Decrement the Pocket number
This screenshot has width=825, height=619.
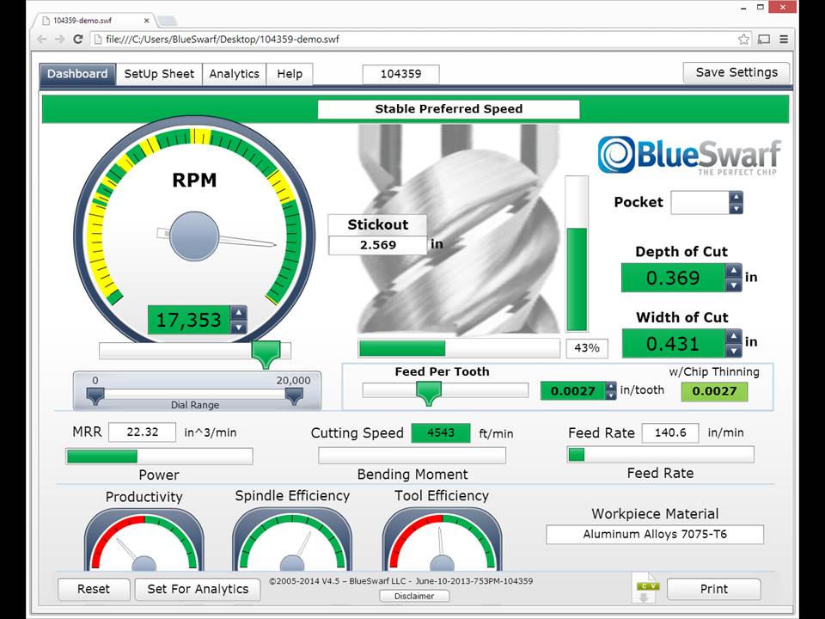736,208
